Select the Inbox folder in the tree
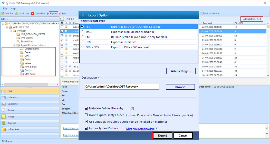 [27, 63]
